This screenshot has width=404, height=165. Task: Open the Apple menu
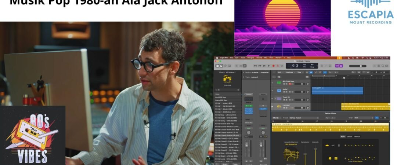[x=217, y=58]
